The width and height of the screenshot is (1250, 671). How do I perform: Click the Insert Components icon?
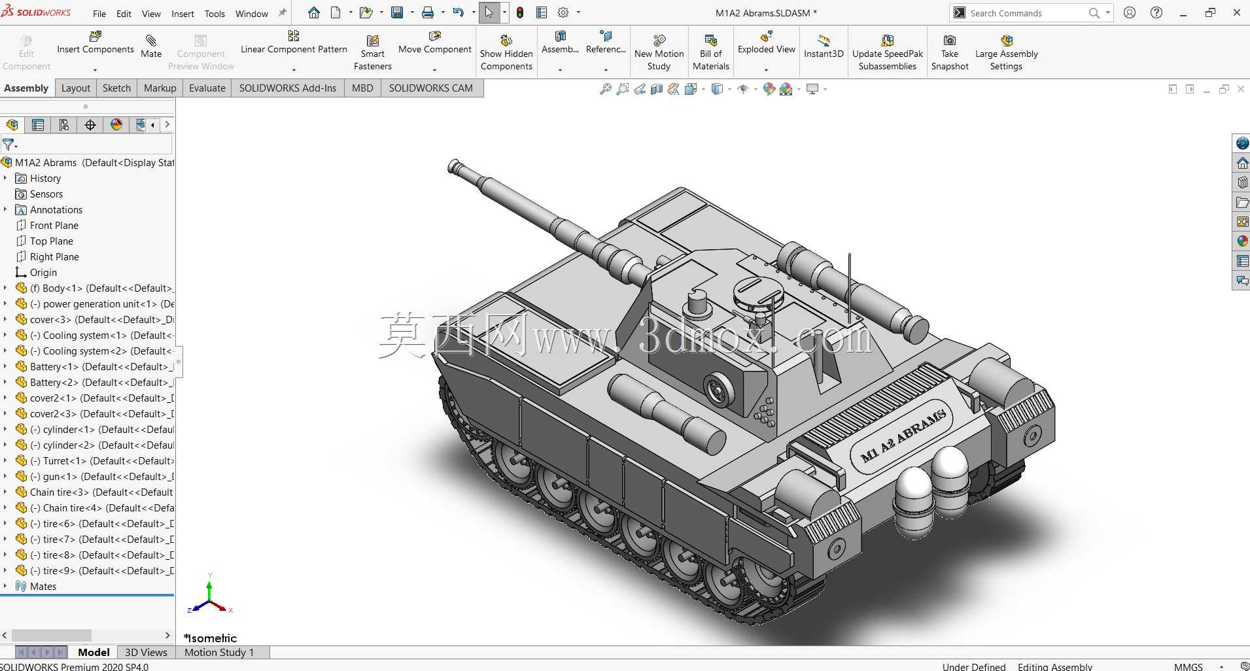click(95, 37)
